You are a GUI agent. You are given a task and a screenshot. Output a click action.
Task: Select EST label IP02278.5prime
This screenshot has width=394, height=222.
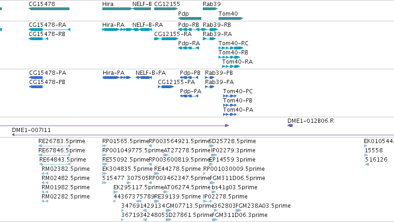click(225, 197)
